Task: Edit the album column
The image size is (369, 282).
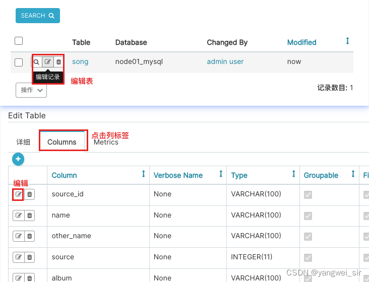Action: 19,278
